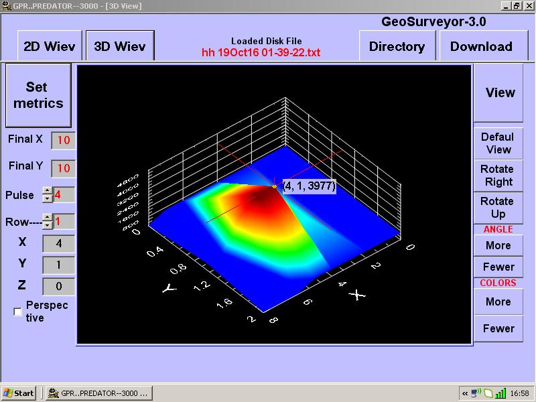
Task: Click More under ANGLE
Action: [x=498, y=245]
